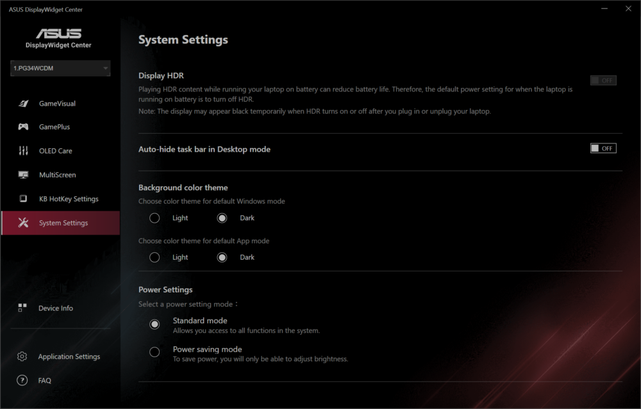This screenshot has height=409, width=641.
Task: Click the System Settings wrench icon
Action: pos(24,223)
